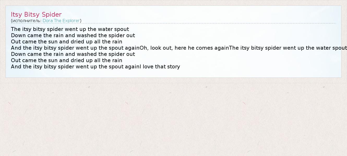The image size is (347, 156).
Task: Click the word 'washed' in the second lyric line
Action: (x=87, y=35)
